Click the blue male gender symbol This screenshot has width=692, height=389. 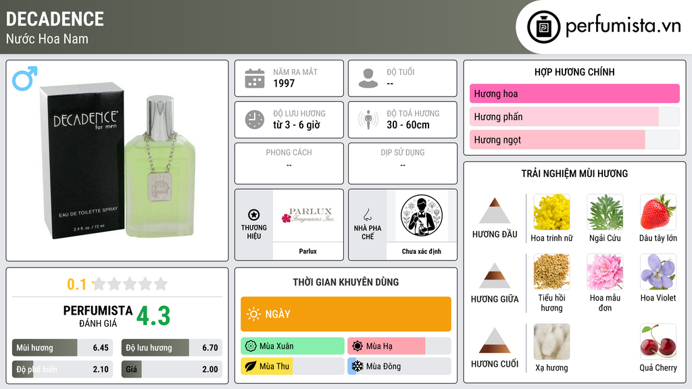tap(25, 78)
